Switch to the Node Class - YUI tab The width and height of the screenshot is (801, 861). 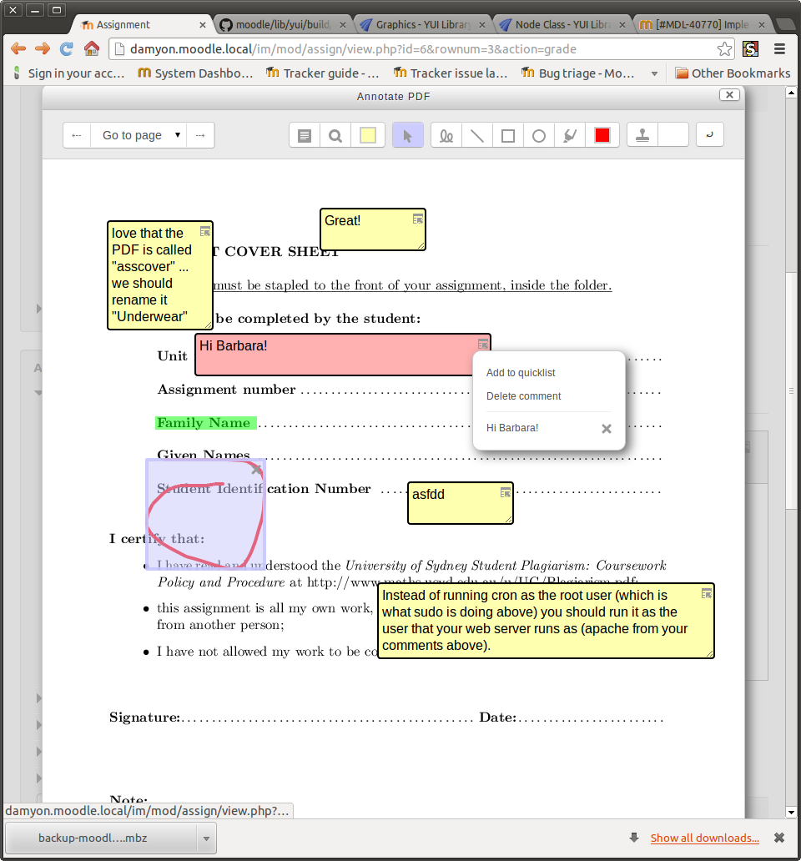(x=562, y=25)
